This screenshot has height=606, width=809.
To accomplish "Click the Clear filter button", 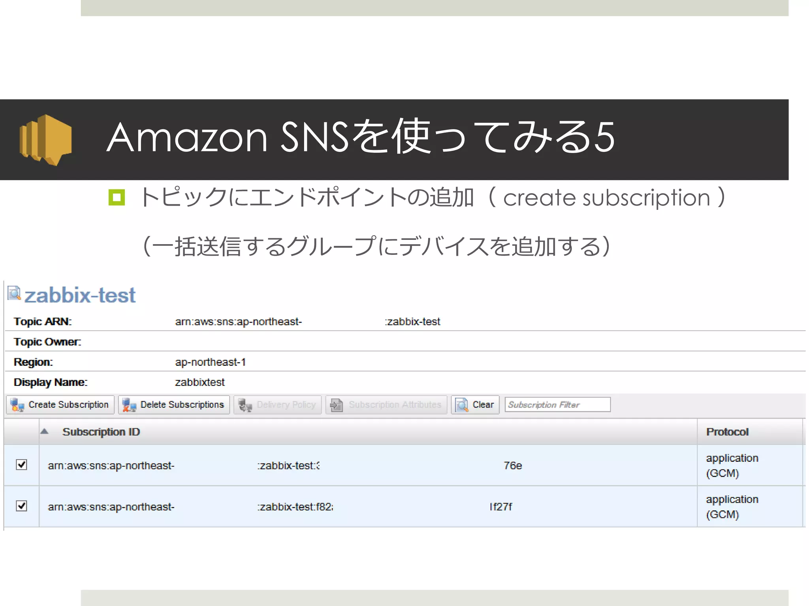I will tap(475, 405).
